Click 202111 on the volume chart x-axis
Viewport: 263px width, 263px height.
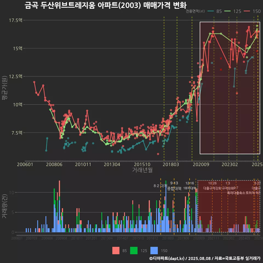click(213, 238)
